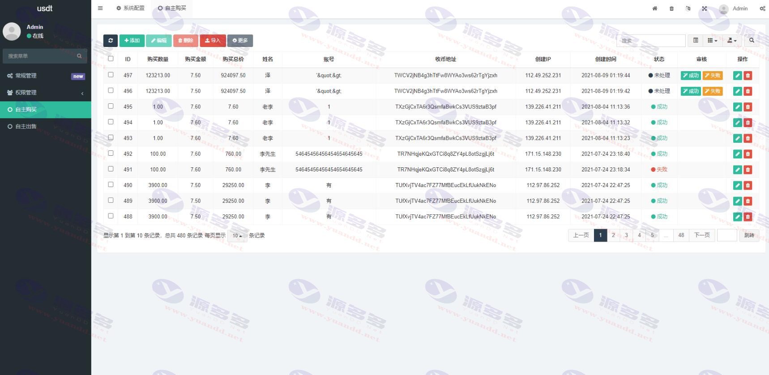This screenshot has height=375, width=769.
Task: Open the page size dropdown showing 10
Action: point(237,236)
